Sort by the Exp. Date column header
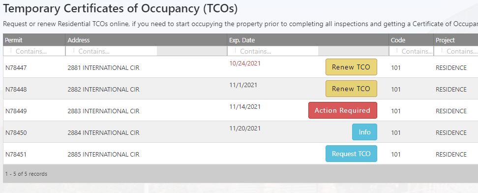 [242, 40]
